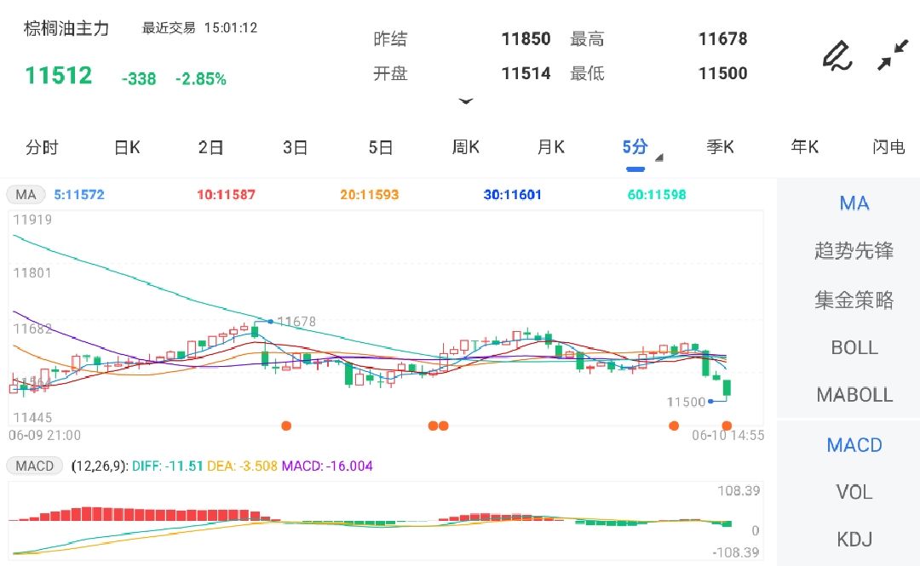
Task: Choose MA in indicator sidebar
Action: [x=854, y=203]
